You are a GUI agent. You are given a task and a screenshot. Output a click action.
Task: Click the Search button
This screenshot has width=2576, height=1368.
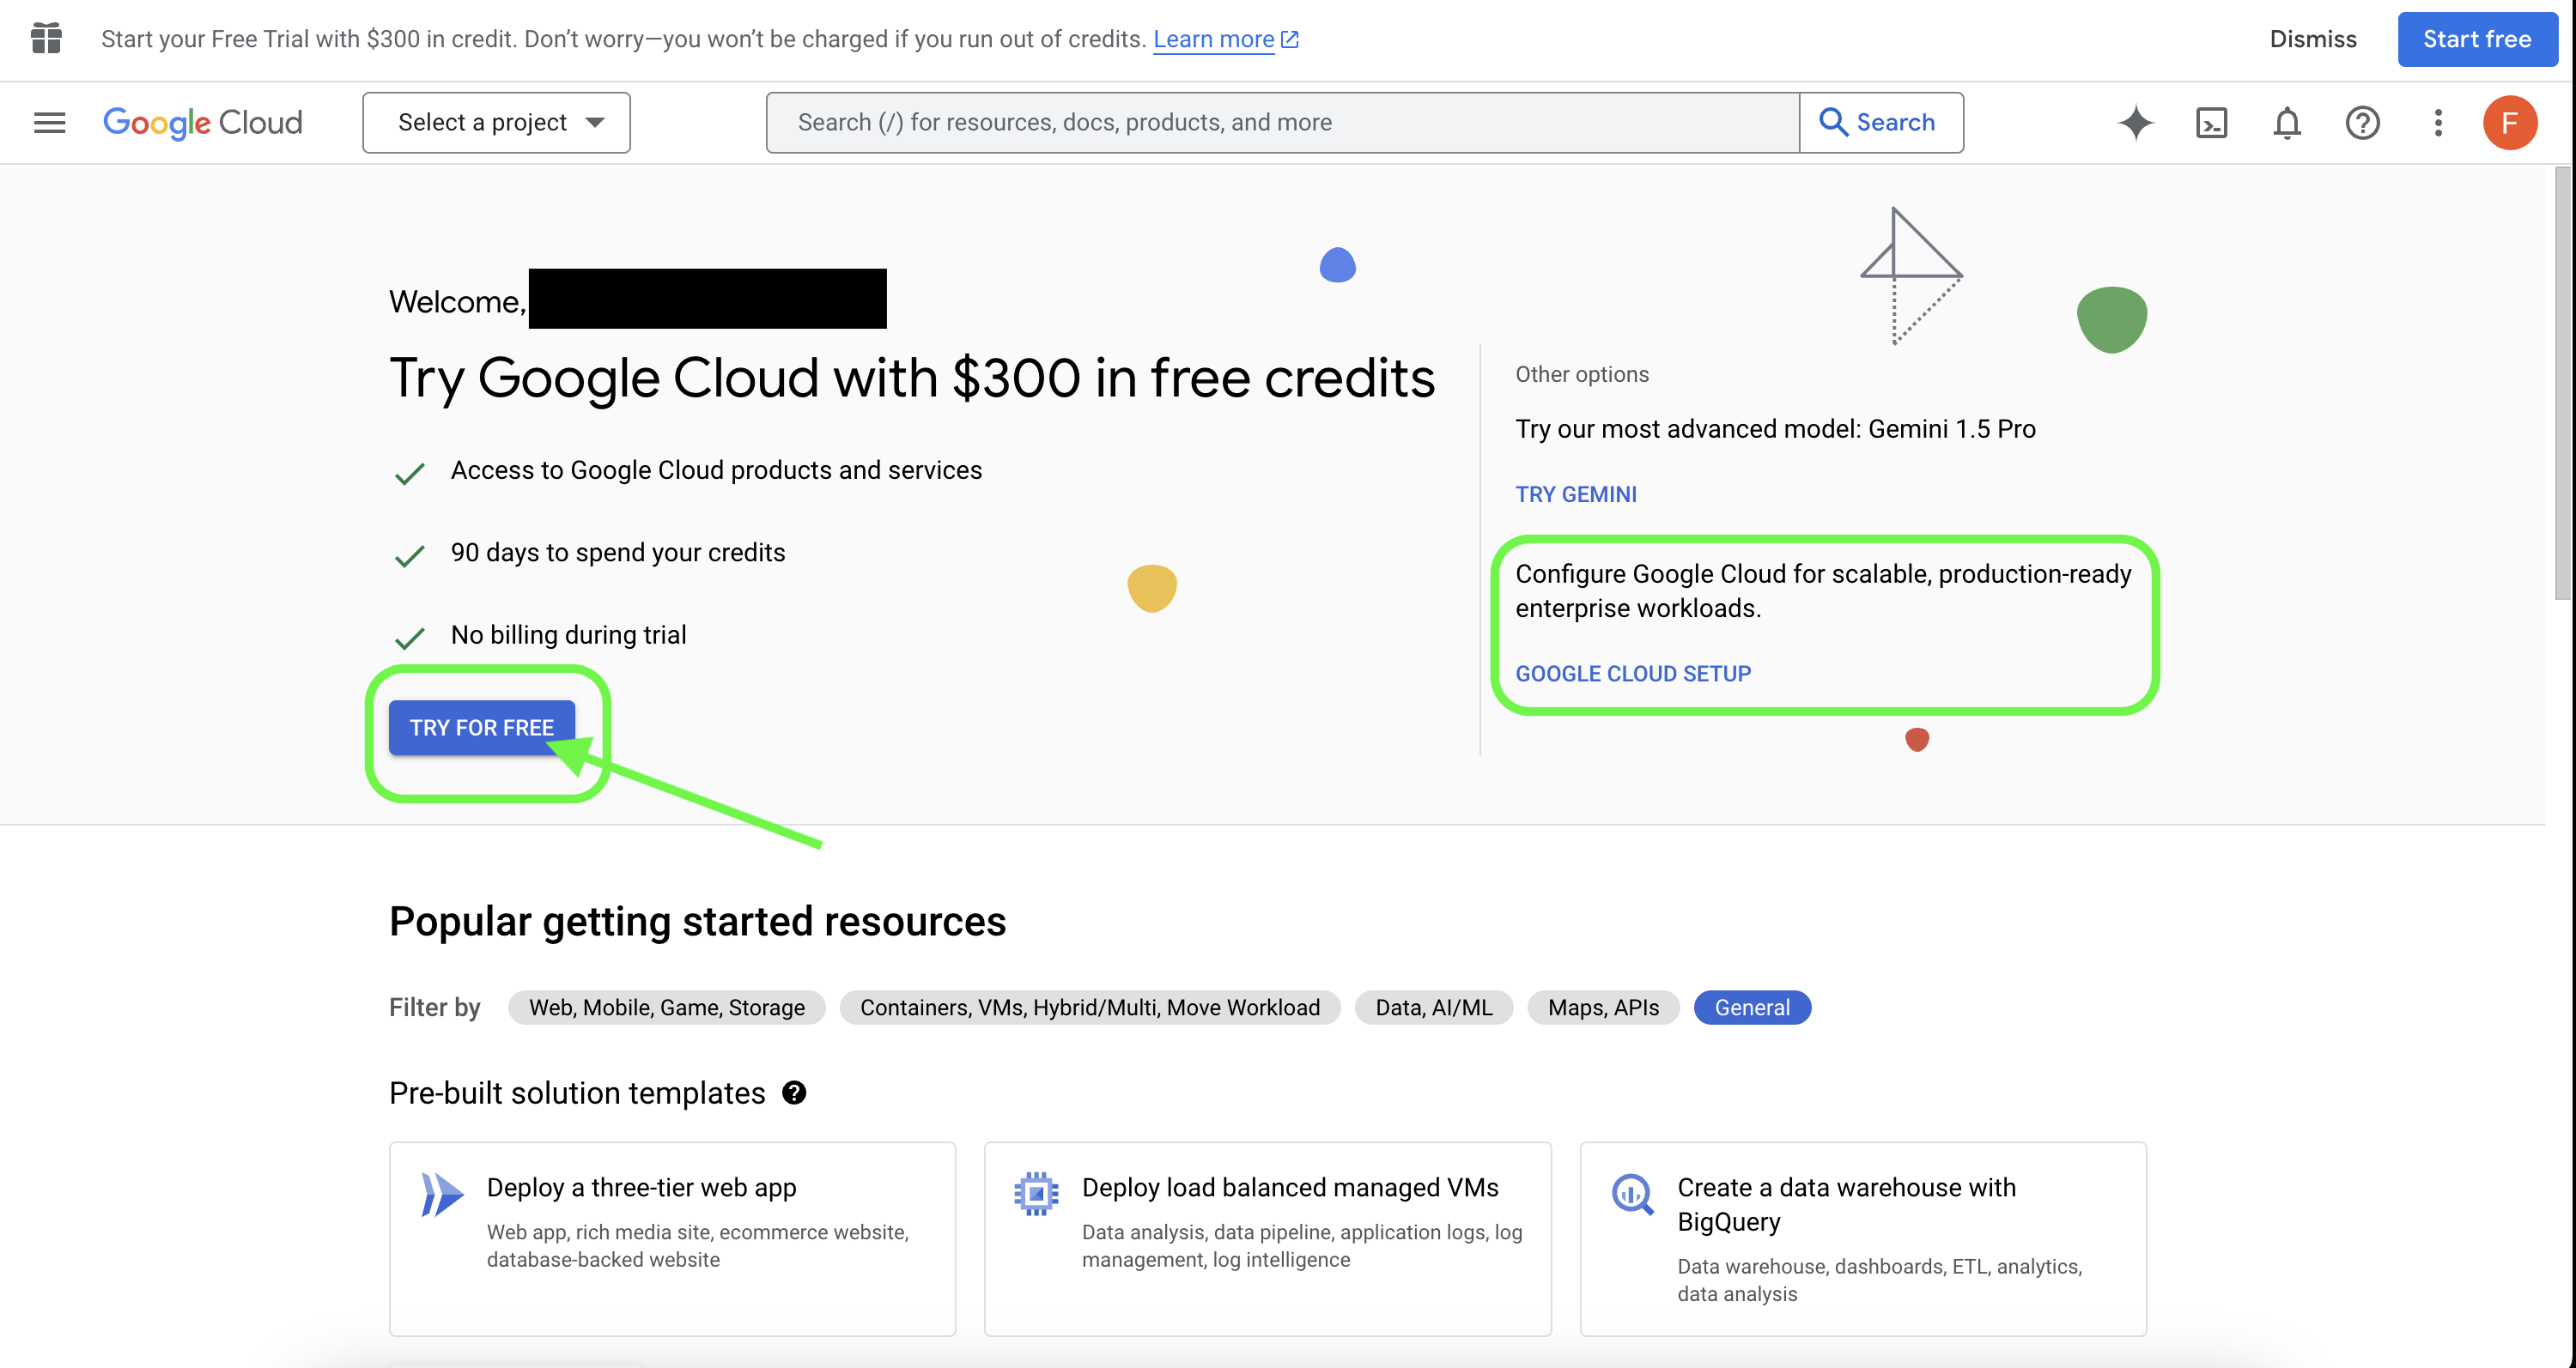(1881, 123)
